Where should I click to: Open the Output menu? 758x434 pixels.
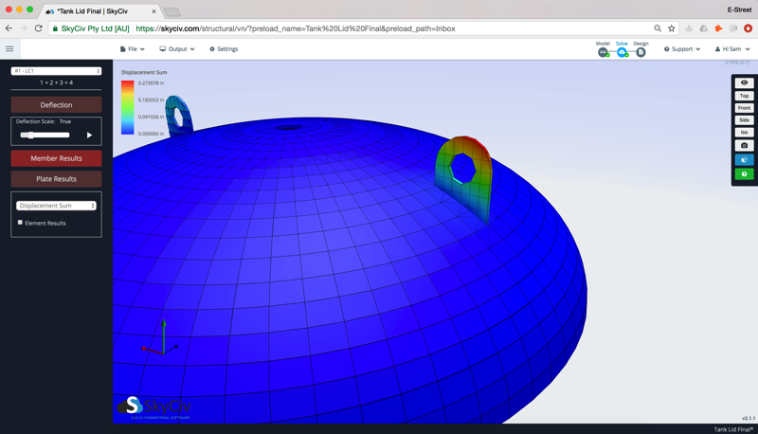(177, 49)
